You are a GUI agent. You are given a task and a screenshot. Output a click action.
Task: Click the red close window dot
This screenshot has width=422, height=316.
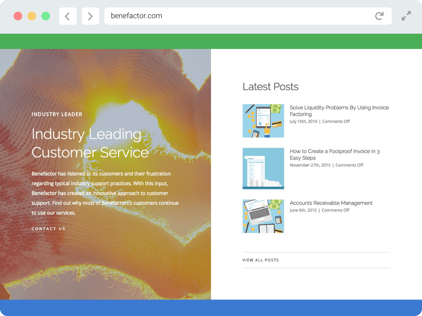tap(18, 16)
